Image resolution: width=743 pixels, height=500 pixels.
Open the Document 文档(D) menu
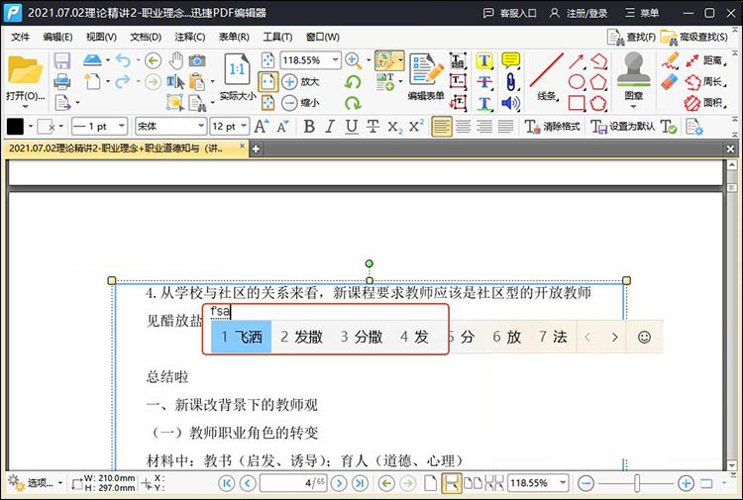(146, 37)
